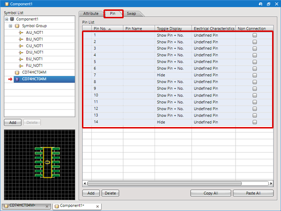Check Non Connection for pin 11
This screenshot has width=281, height=211.
[255, 102]
